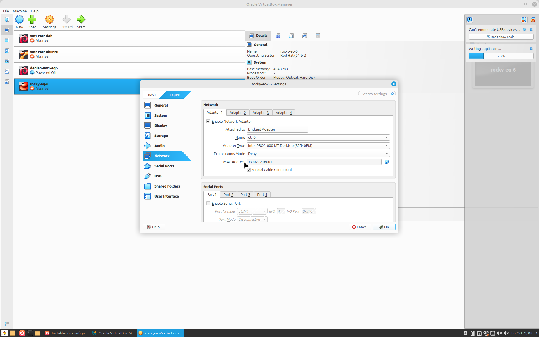Viewport: 539px width, 337px height.
Task: Click the OK button in Settings
Action: pyautogui.click(x=384, y=227)
